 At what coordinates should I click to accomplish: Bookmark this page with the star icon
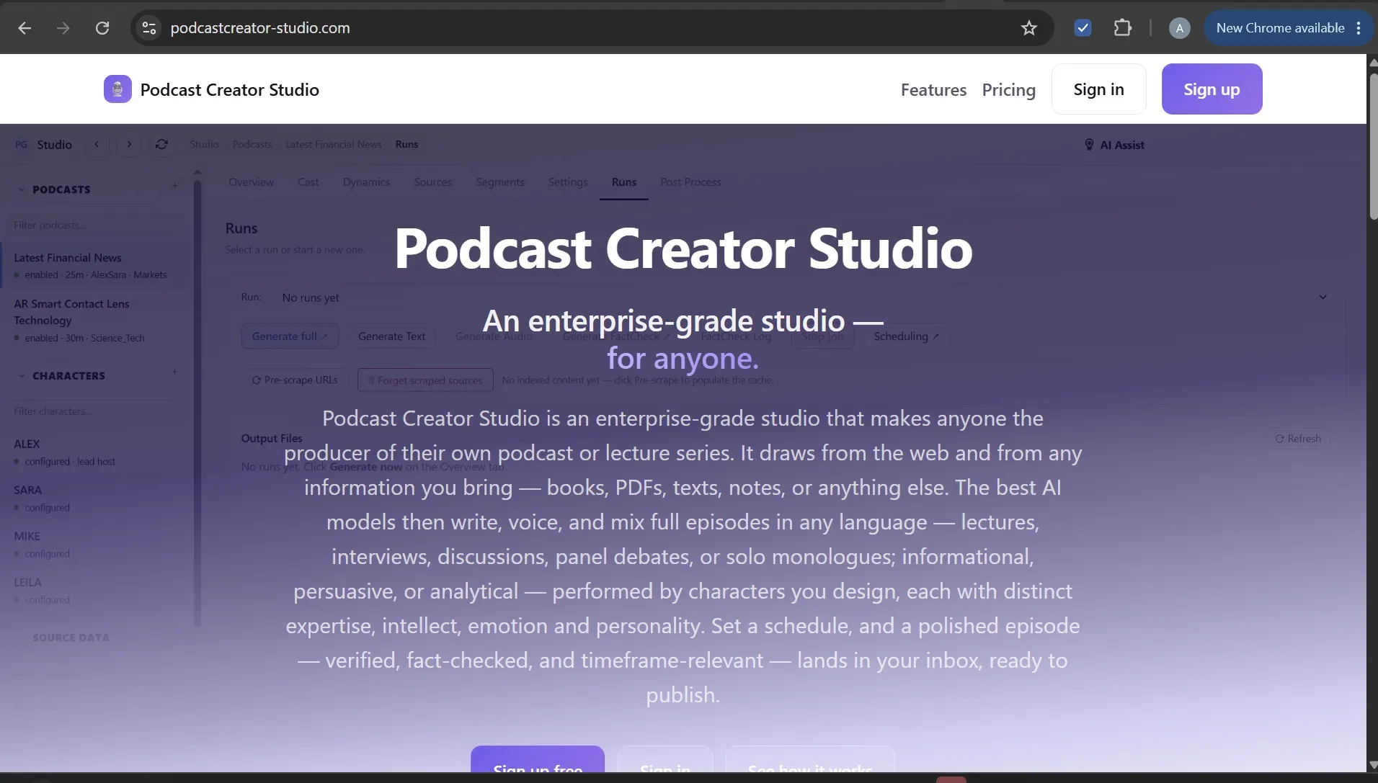[1028, 28]
